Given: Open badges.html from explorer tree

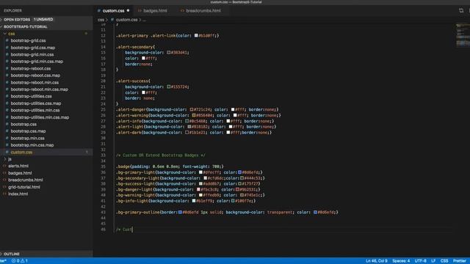Looking at the screenshot, I should pos(20,173).
